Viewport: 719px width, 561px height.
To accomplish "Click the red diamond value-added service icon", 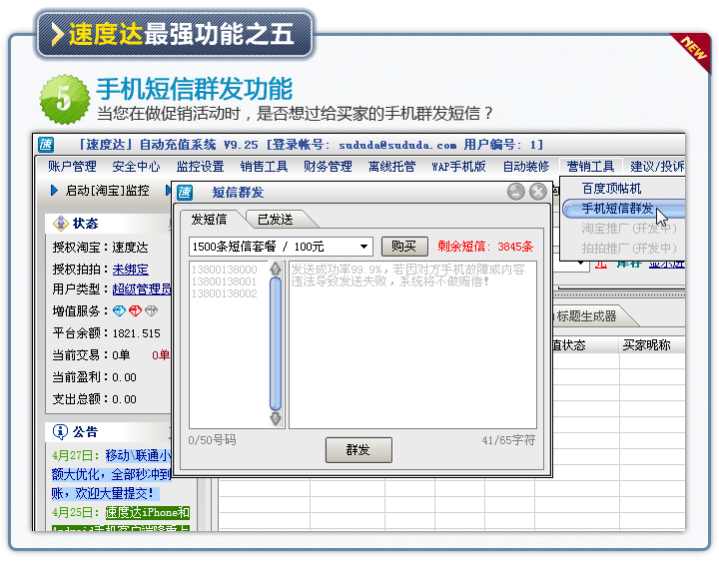I will coord(135,311).
